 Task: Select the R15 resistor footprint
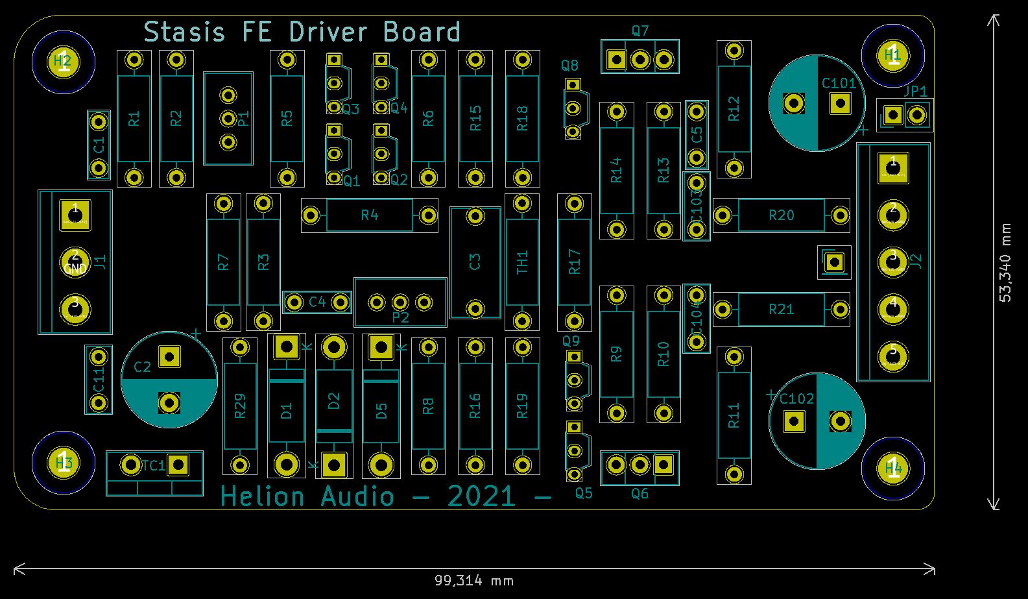click(x=475, y=119)
